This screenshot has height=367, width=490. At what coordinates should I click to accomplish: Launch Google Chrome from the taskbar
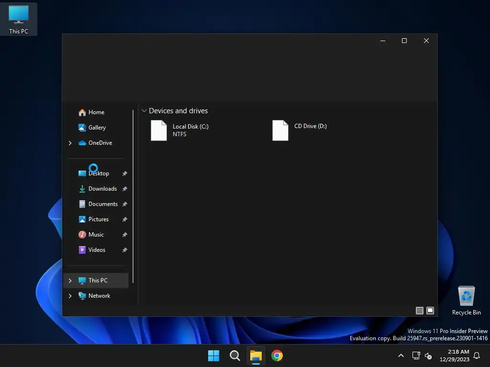click(277, 356)
